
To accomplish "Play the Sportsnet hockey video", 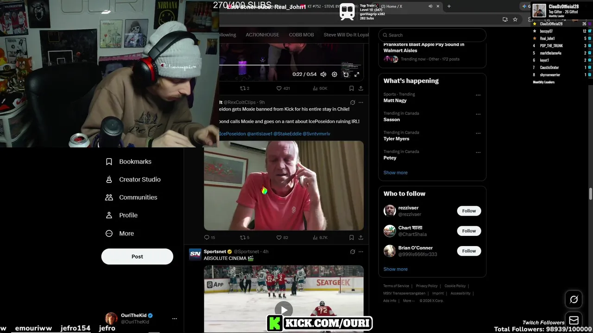I will pos(284,309).
